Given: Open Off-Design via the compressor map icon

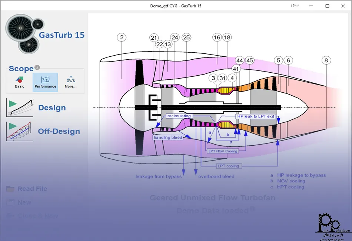Looking at the screenshot, I should [19, 131].
